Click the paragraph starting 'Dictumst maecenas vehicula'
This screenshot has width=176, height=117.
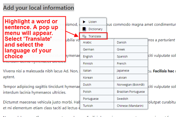coord(41,105)
